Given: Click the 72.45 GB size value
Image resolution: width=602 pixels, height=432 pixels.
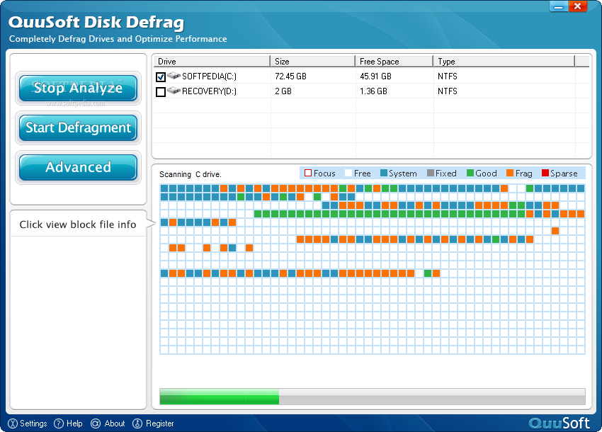Looking at the screenshot, I should [x=290, y=76].
